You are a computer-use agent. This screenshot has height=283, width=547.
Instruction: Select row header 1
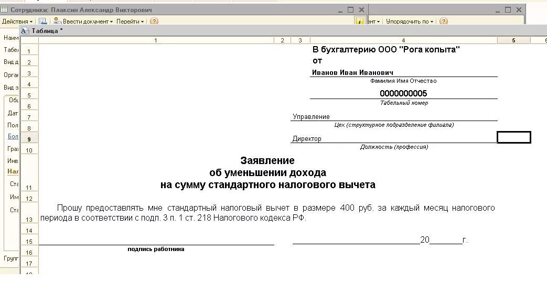click(29, 49)
